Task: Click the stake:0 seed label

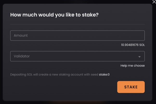Action: pyautogui.click(x=104, y=75)
